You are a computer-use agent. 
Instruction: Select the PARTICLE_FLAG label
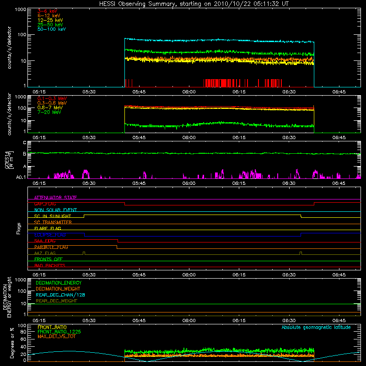click(x=51, y=247)
